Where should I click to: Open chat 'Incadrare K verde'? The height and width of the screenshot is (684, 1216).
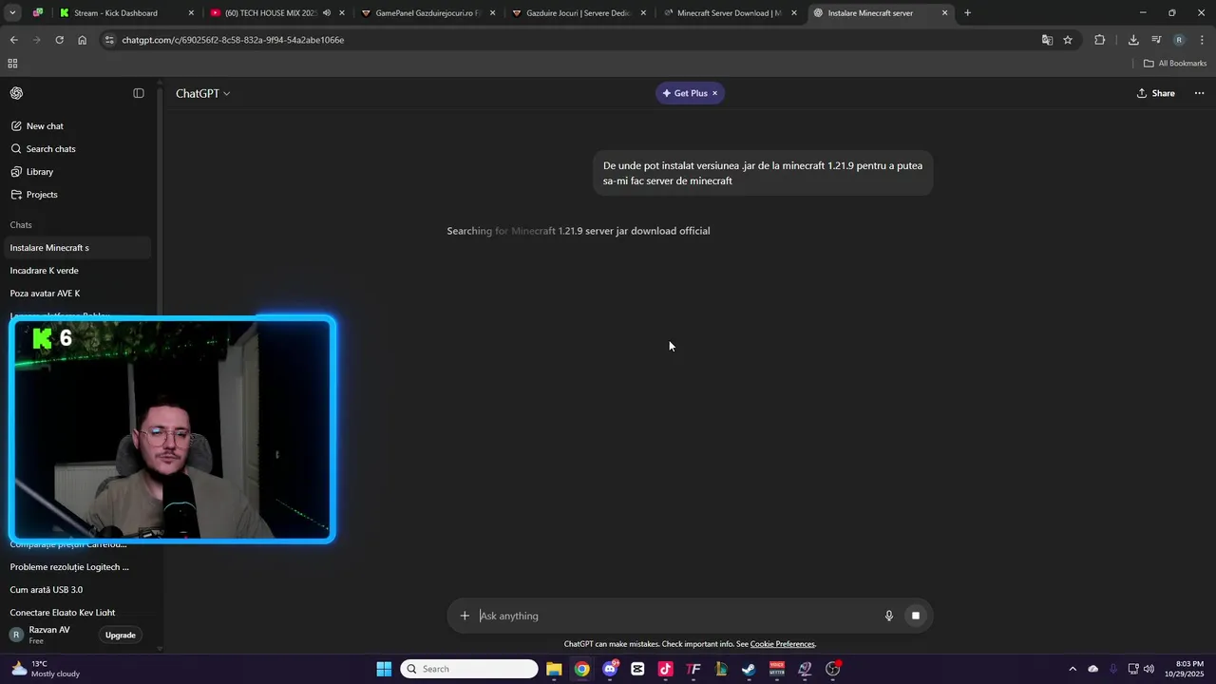76,271
